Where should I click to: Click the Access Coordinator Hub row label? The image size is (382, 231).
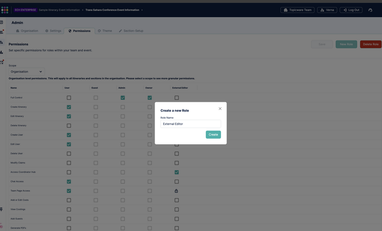click(x=23, y=172)
